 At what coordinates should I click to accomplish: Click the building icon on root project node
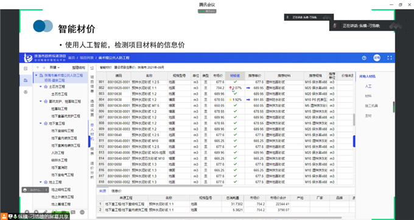[41, 75]
